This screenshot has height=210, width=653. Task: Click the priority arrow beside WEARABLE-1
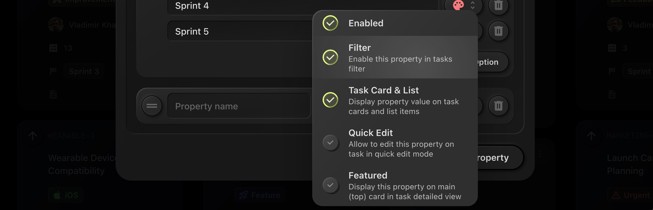point(33,136)
